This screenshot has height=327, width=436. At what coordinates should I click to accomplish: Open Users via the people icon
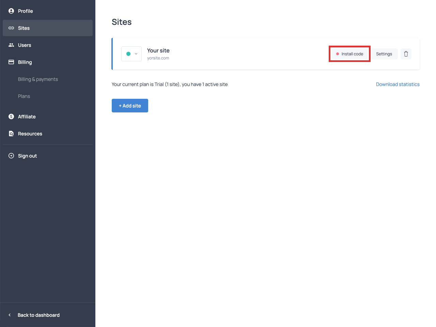(11, 45)
